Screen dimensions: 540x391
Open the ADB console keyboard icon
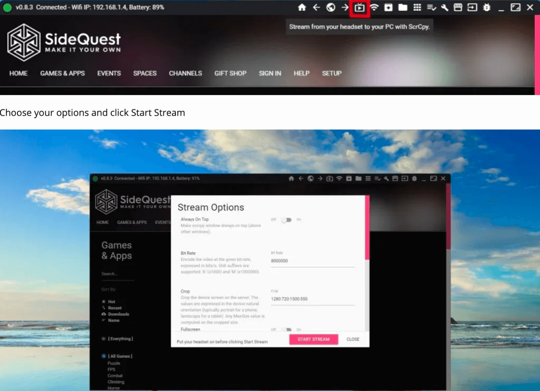[458, 7]
